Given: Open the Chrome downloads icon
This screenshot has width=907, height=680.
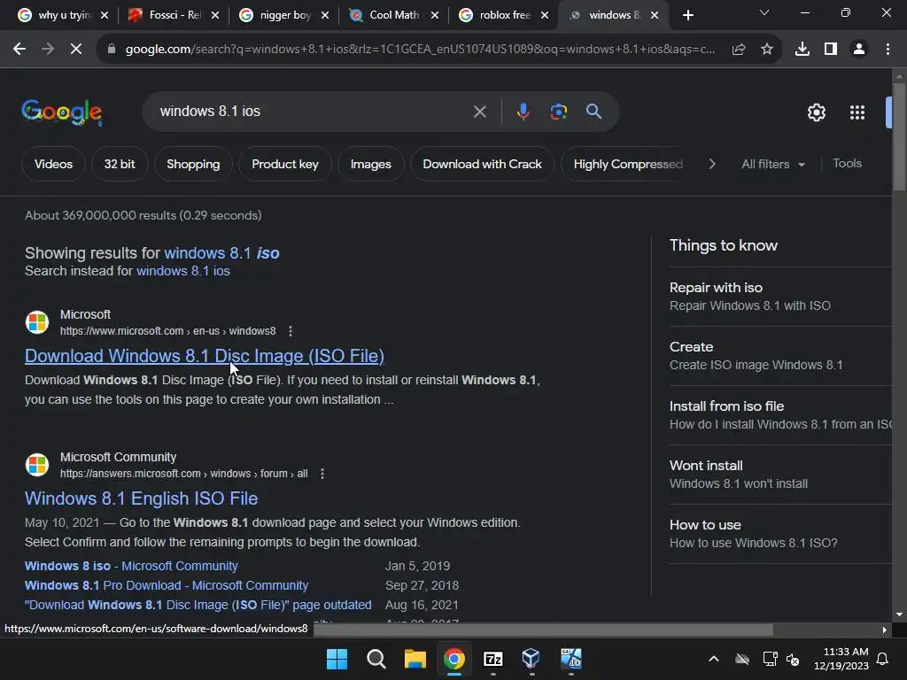Looking at the screenshot, I should (802, 50).
